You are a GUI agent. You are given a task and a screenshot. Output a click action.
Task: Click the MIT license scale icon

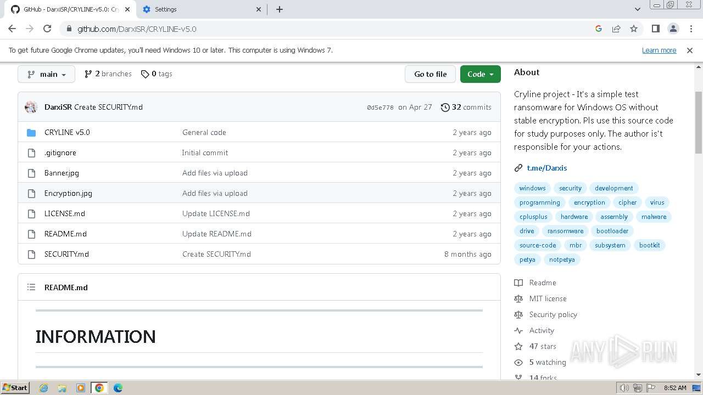(x=518, y=298)
